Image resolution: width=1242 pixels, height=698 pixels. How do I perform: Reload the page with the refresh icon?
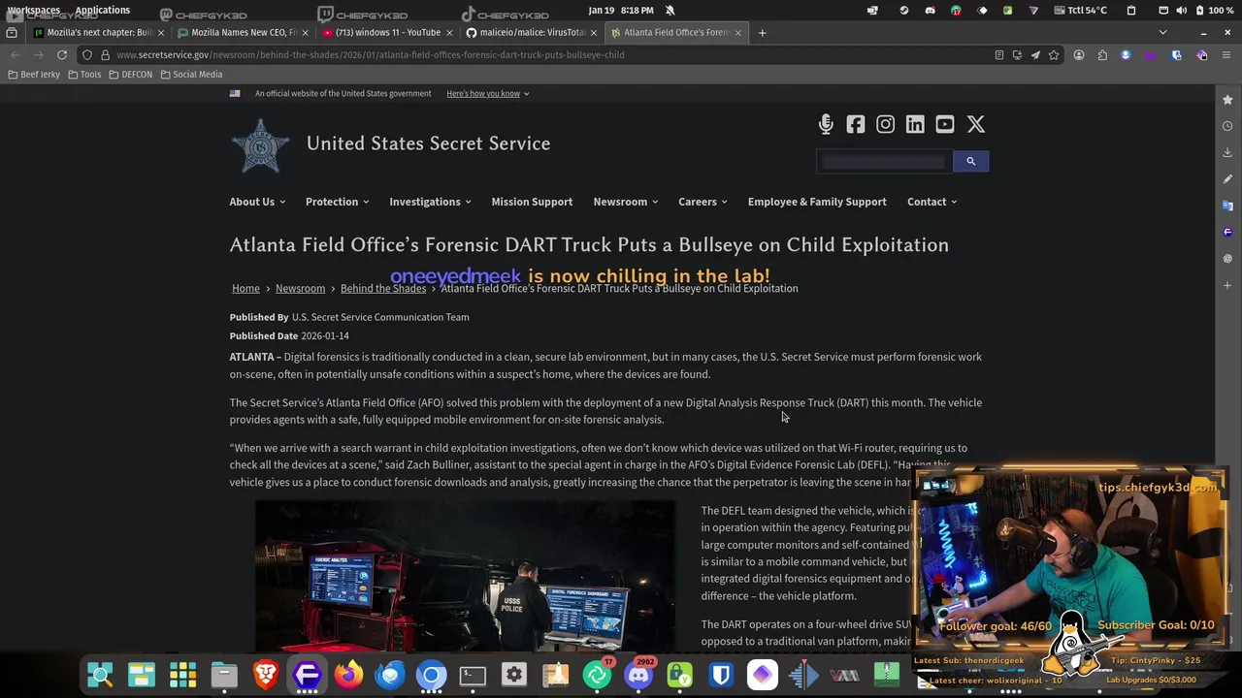coord(62,54)
